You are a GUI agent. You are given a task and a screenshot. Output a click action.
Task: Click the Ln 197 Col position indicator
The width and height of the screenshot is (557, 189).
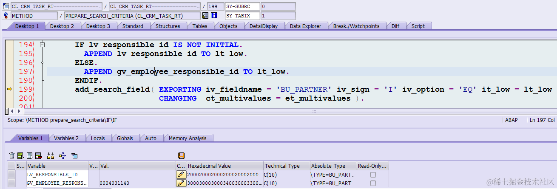pyautogui.click(x=543, y=120)
